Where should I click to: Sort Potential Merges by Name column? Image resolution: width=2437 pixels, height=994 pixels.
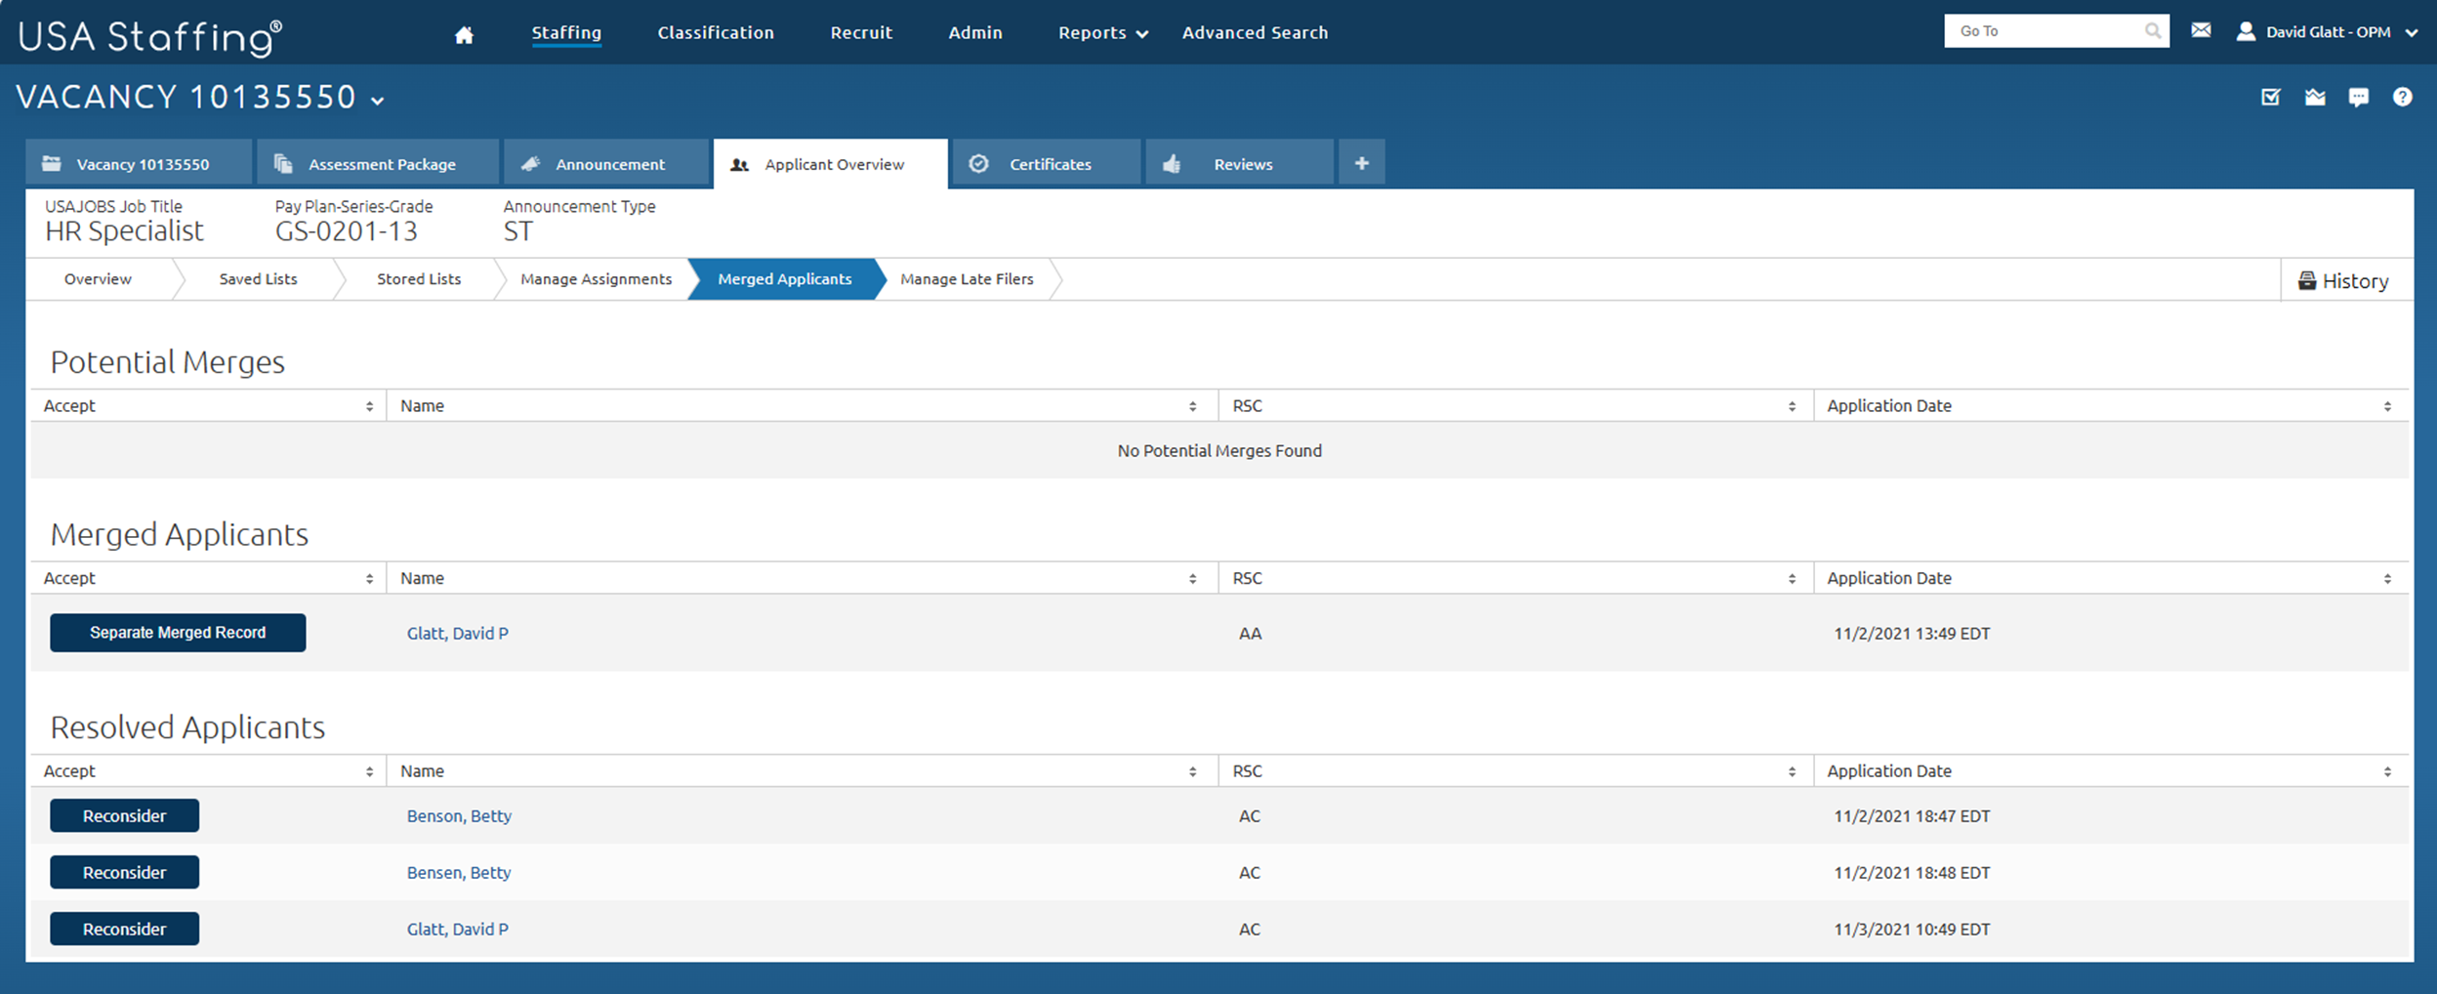(x=1192, y=406)
